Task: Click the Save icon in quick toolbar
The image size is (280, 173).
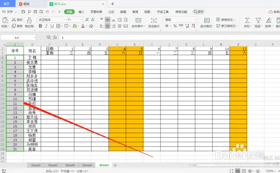Action: pos(23,12)
